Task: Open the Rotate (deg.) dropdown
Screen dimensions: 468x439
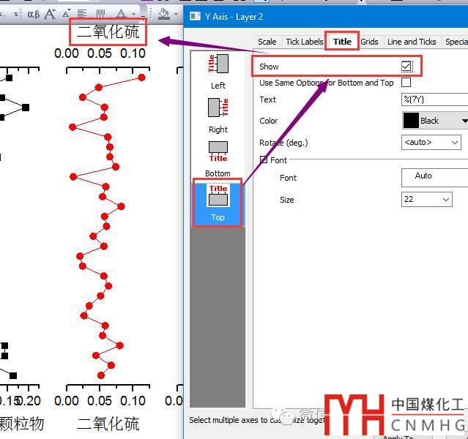Action: (x=431, y=142)
